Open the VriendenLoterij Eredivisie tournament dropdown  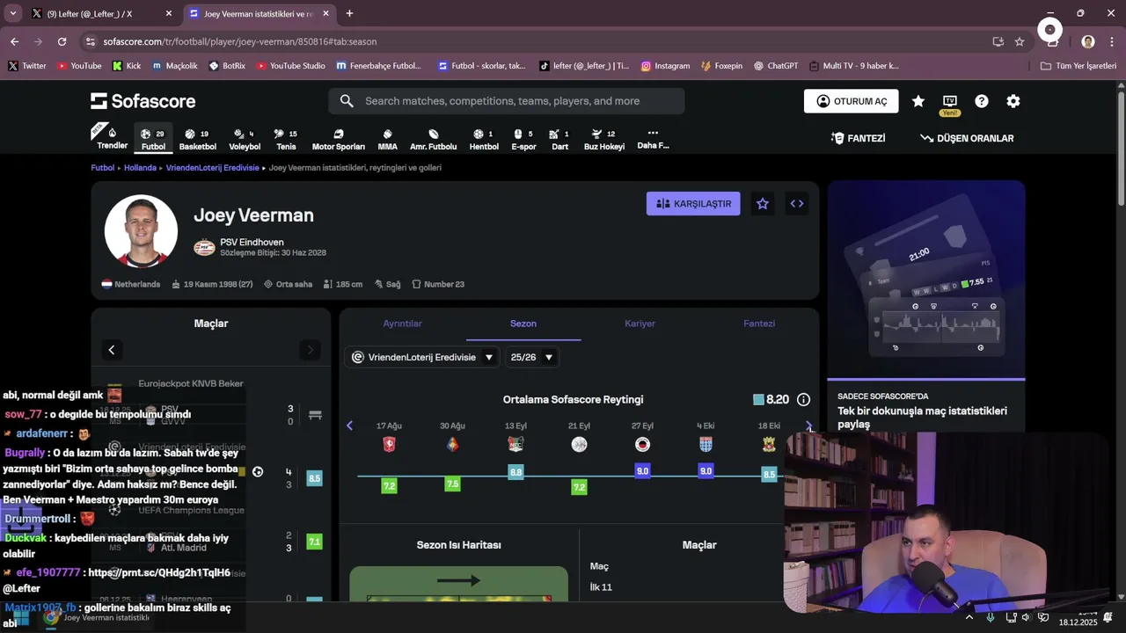(423, 357)
